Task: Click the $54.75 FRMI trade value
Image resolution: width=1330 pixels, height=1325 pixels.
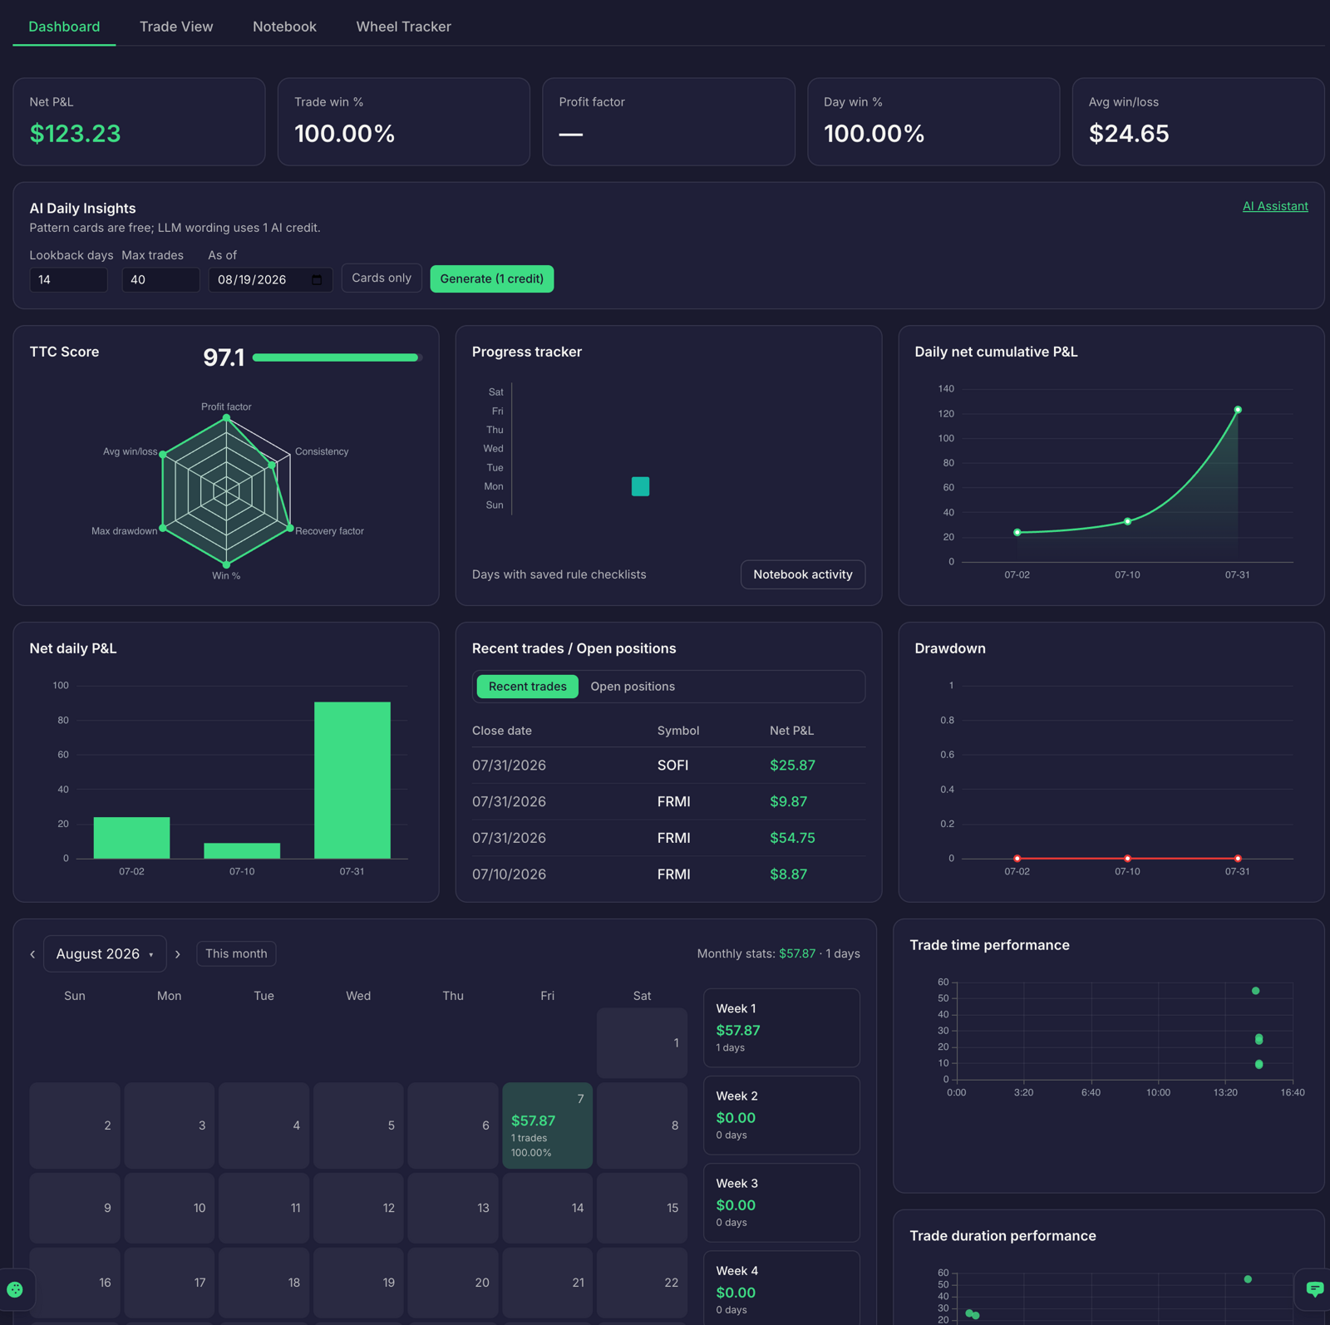Action: pyautogui.click(x=792, y=838)
